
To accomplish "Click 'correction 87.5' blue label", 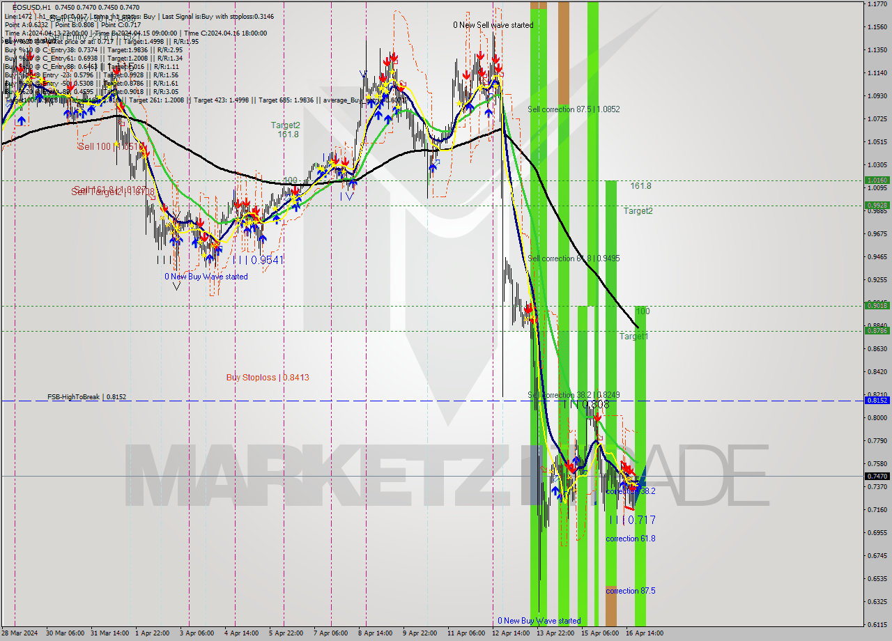I will coord(631,591).
